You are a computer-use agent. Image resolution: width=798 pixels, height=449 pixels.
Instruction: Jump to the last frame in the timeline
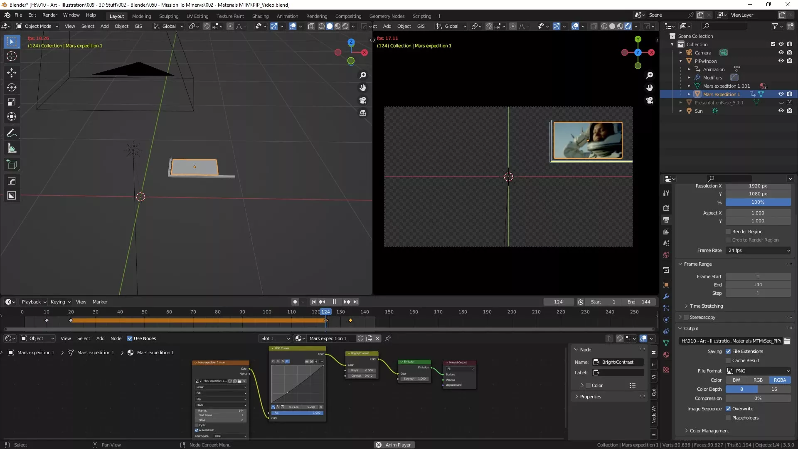click(x=355, y=302)
